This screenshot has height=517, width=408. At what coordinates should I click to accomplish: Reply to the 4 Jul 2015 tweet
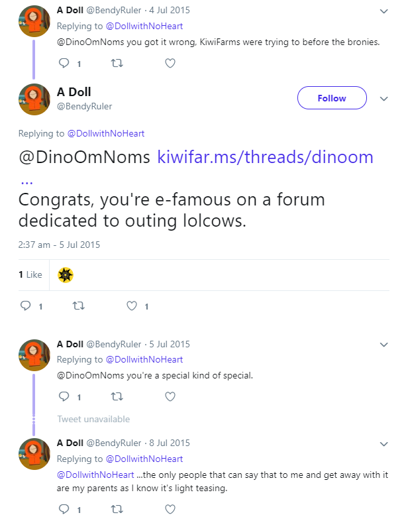click(x=64, y=63)
